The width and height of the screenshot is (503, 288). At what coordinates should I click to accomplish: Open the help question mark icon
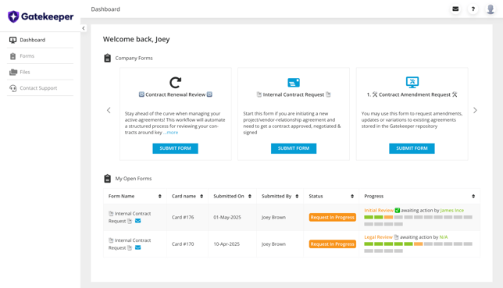(x=473, y=9)
